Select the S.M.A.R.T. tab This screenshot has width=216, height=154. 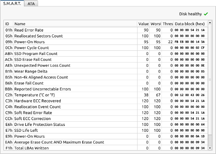click(x=12, y=3)
